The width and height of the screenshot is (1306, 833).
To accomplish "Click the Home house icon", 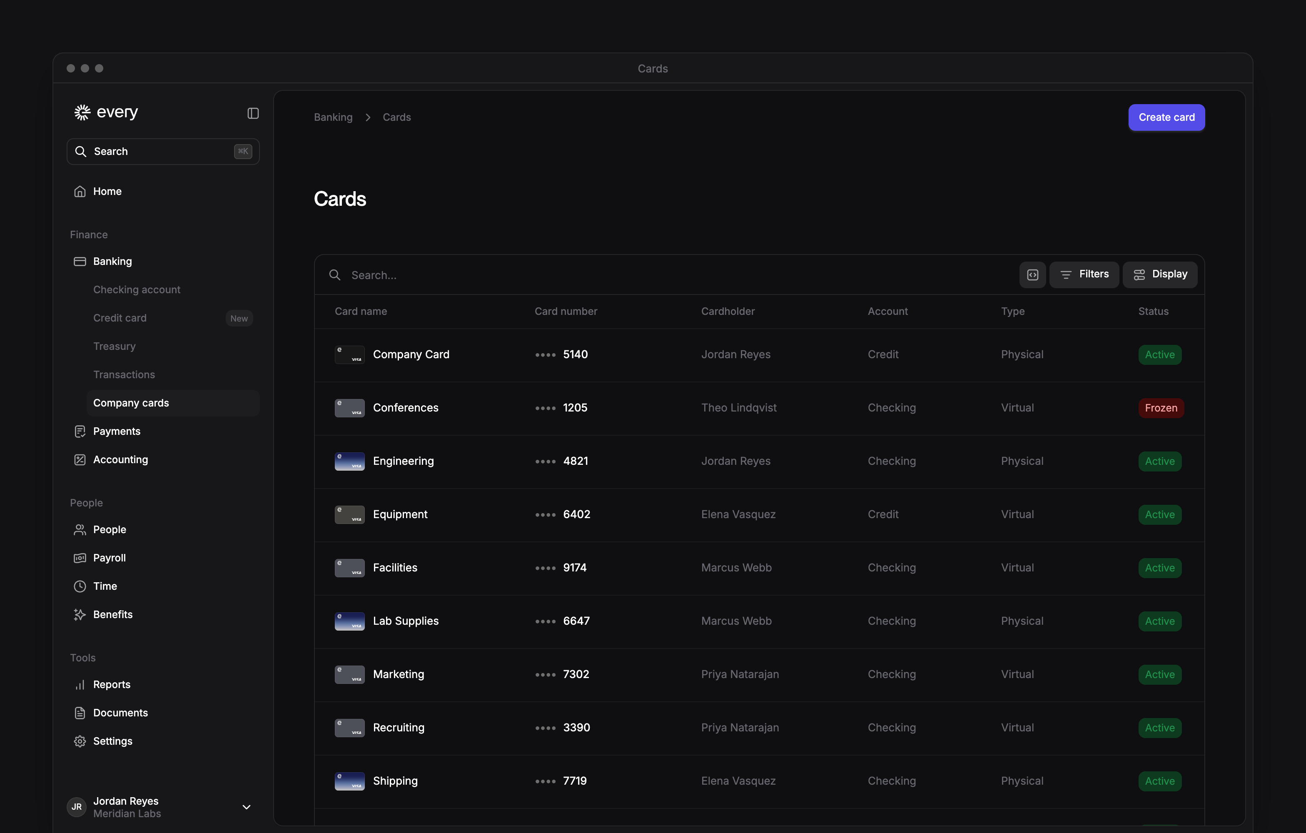I will (80, 192).
